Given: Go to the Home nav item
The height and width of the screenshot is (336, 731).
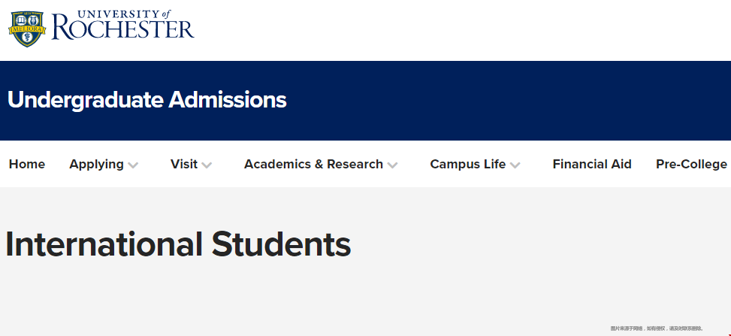Looking at the screenshot, I should point(27,165).
